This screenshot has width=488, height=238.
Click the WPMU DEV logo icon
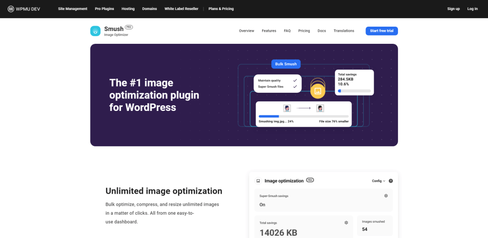pyautogui.click(x=11, y=9)
